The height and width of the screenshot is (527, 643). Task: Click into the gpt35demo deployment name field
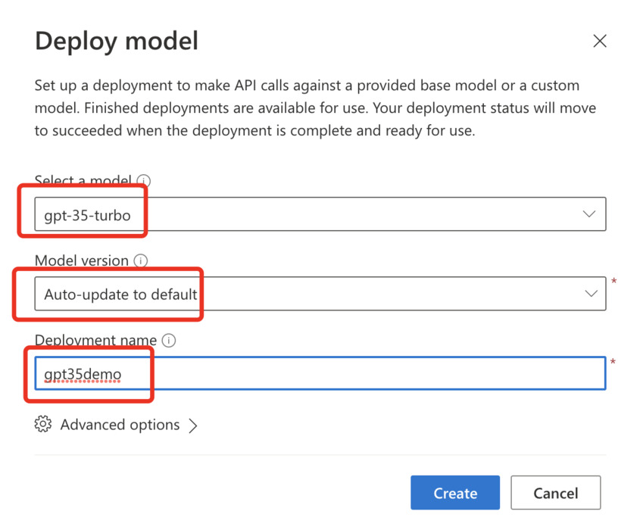(320, 373)
